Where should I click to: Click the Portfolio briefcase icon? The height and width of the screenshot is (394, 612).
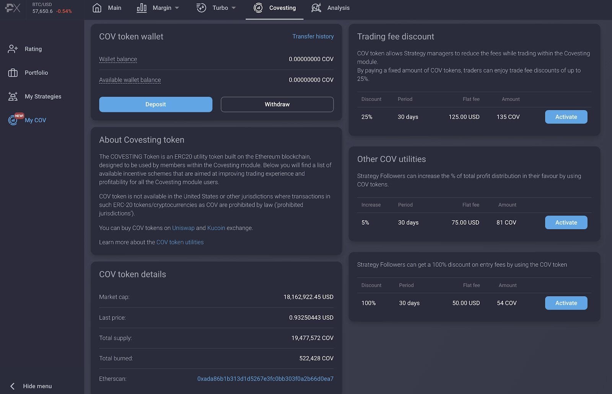click(13, 73)
